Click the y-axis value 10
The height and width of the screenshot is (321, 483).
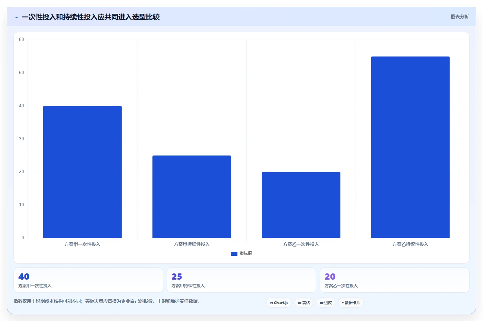click(x=21, y=205)
